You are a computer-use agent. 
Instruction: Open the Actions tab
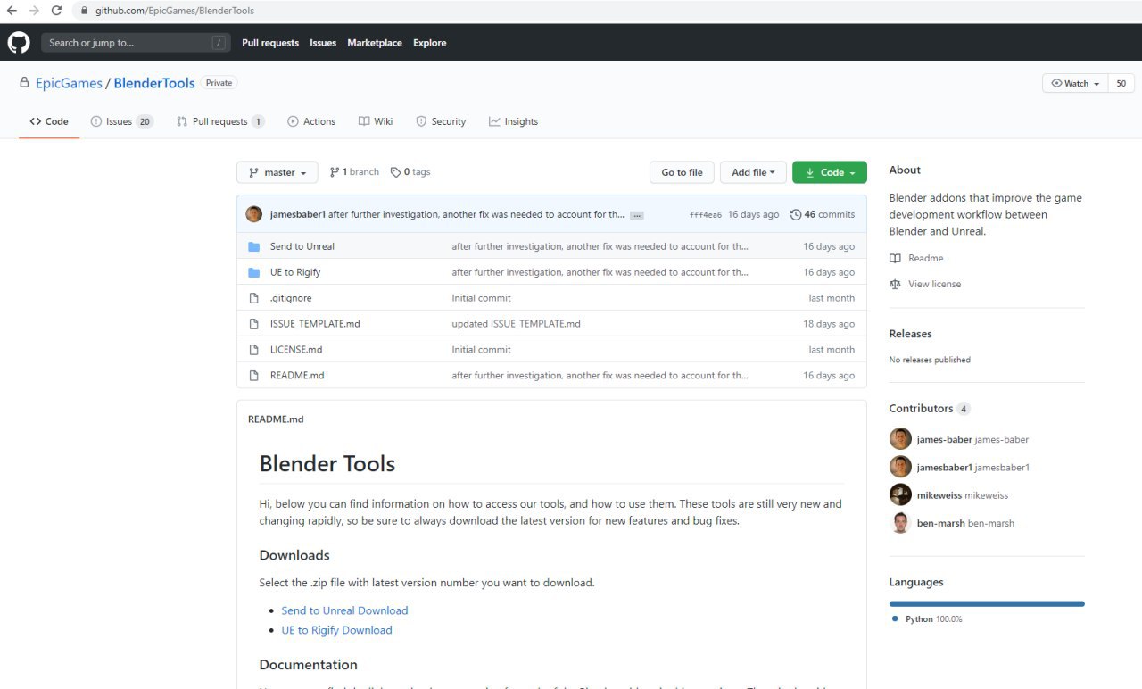(311, 121)
